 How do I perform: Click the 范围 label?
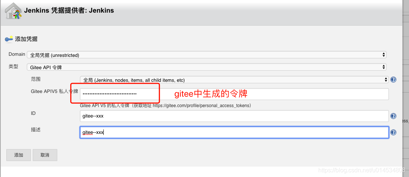point(36,79)
